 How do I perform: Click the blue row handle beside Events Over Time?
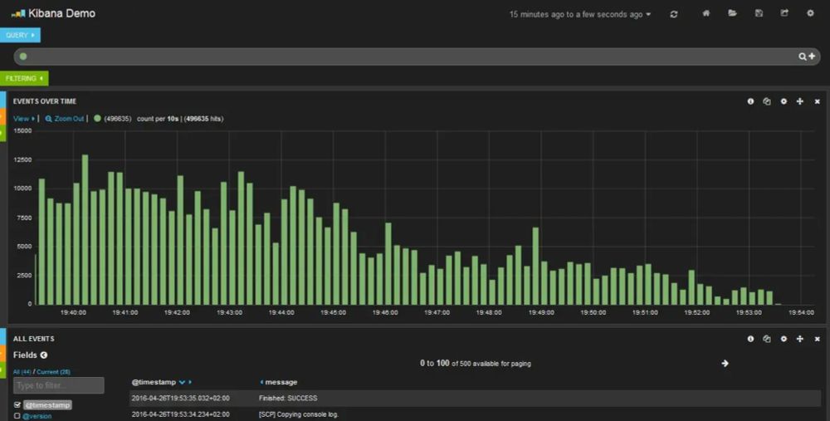point(3,100)
